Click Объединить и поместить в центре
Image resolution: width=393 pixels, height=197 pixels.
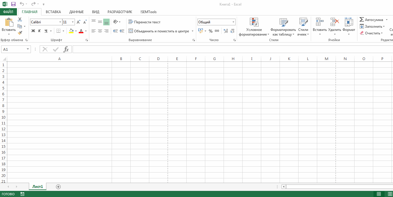(x=159, y=31)
